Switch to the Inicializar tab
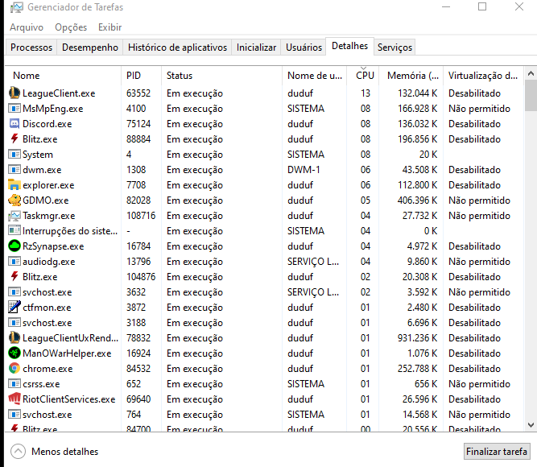Image resolution: width=537 pixels, height=467 pixels. point(256,48)
